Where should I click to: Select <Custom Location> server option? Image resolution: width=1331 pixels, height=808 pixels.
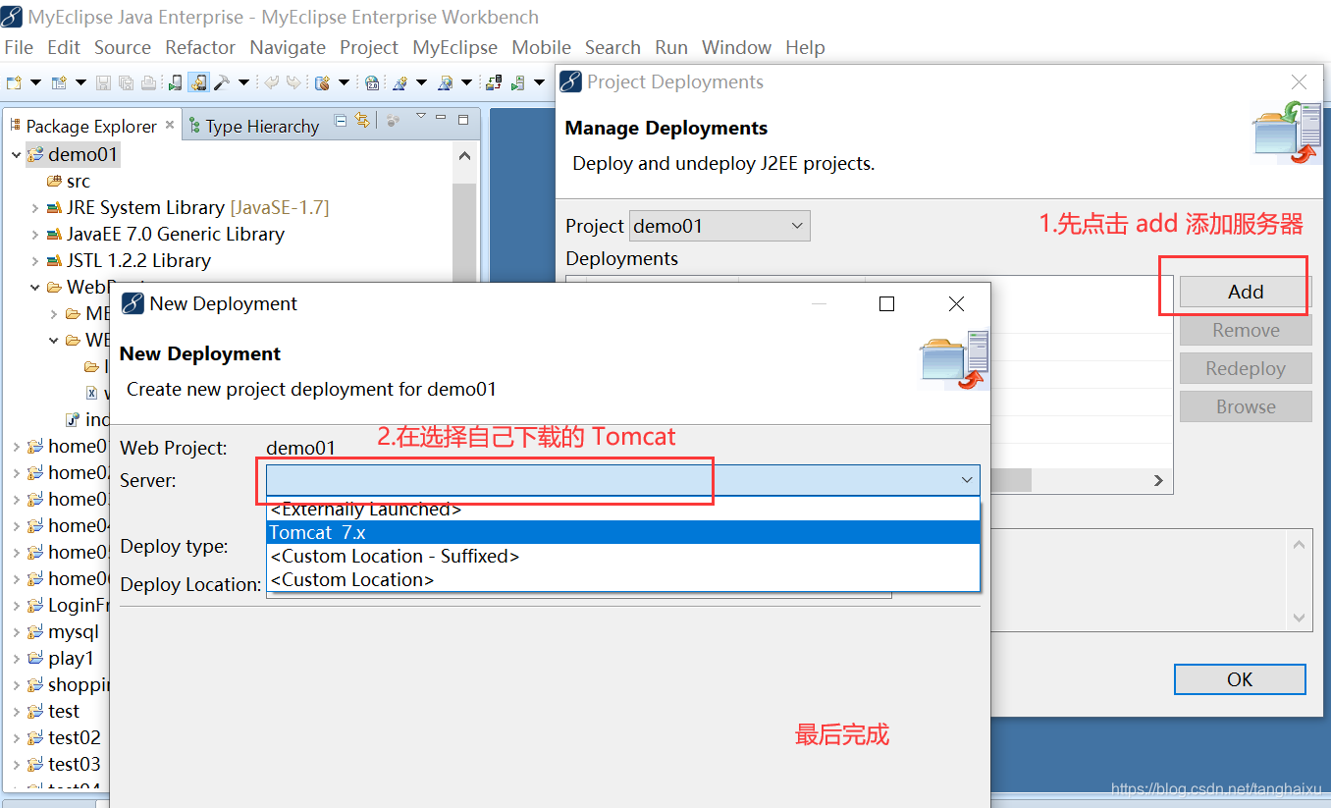click(623, 579)
